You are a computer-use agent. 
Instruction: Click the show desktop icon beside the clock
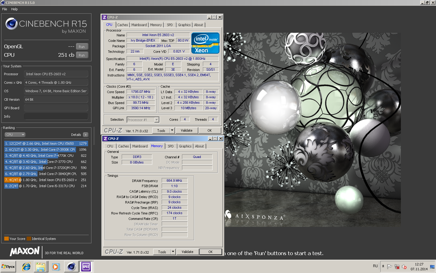tap(432, 267)
